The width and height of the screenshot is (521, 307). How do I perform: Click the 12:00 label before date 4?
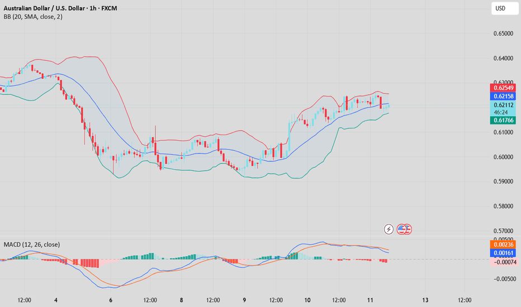24,300
